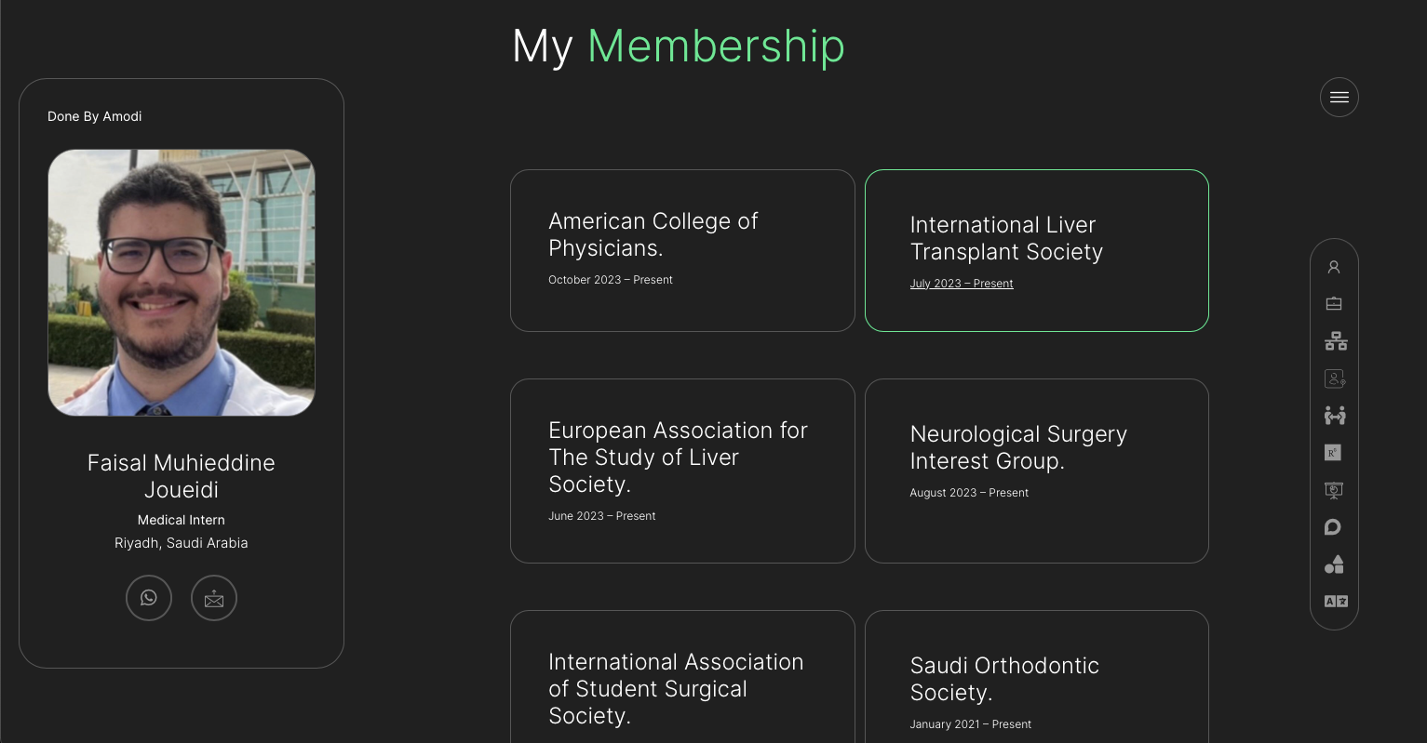
Task: Click the briefcase icon in sidebar
Action: point(1334,304)
